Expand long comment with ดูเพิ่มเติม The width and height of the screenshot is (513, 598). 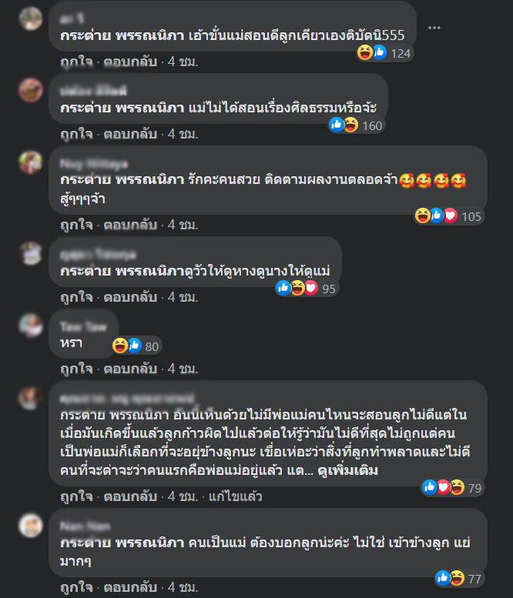[x=347, y=470]
